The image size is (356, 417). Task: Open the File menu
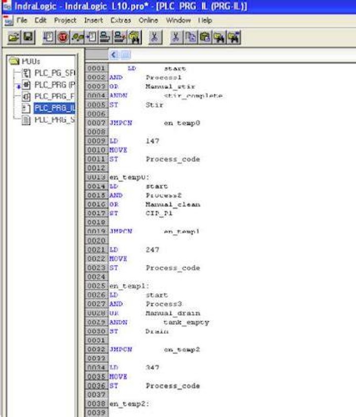(22, 20)
